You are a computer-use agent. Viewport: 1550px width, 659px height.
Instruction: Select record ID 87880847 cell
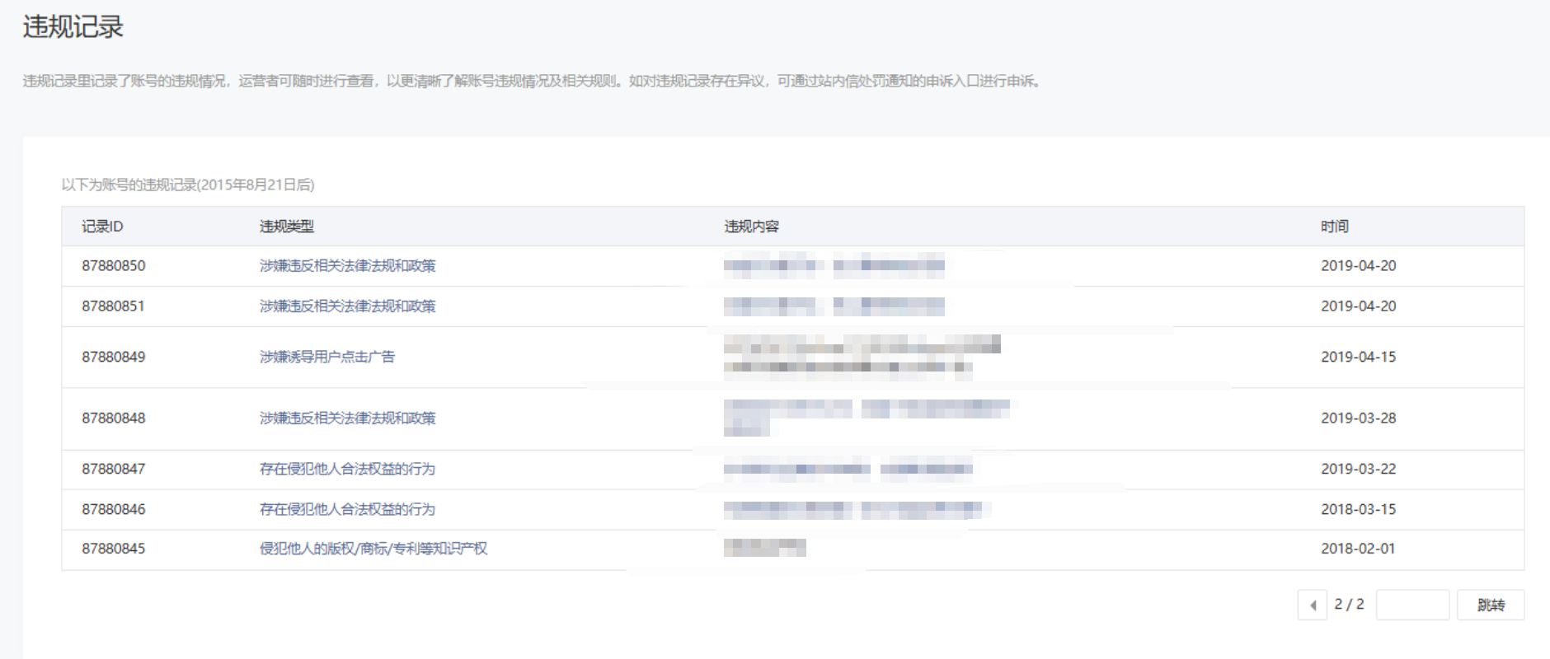click(x=114, y=469)
